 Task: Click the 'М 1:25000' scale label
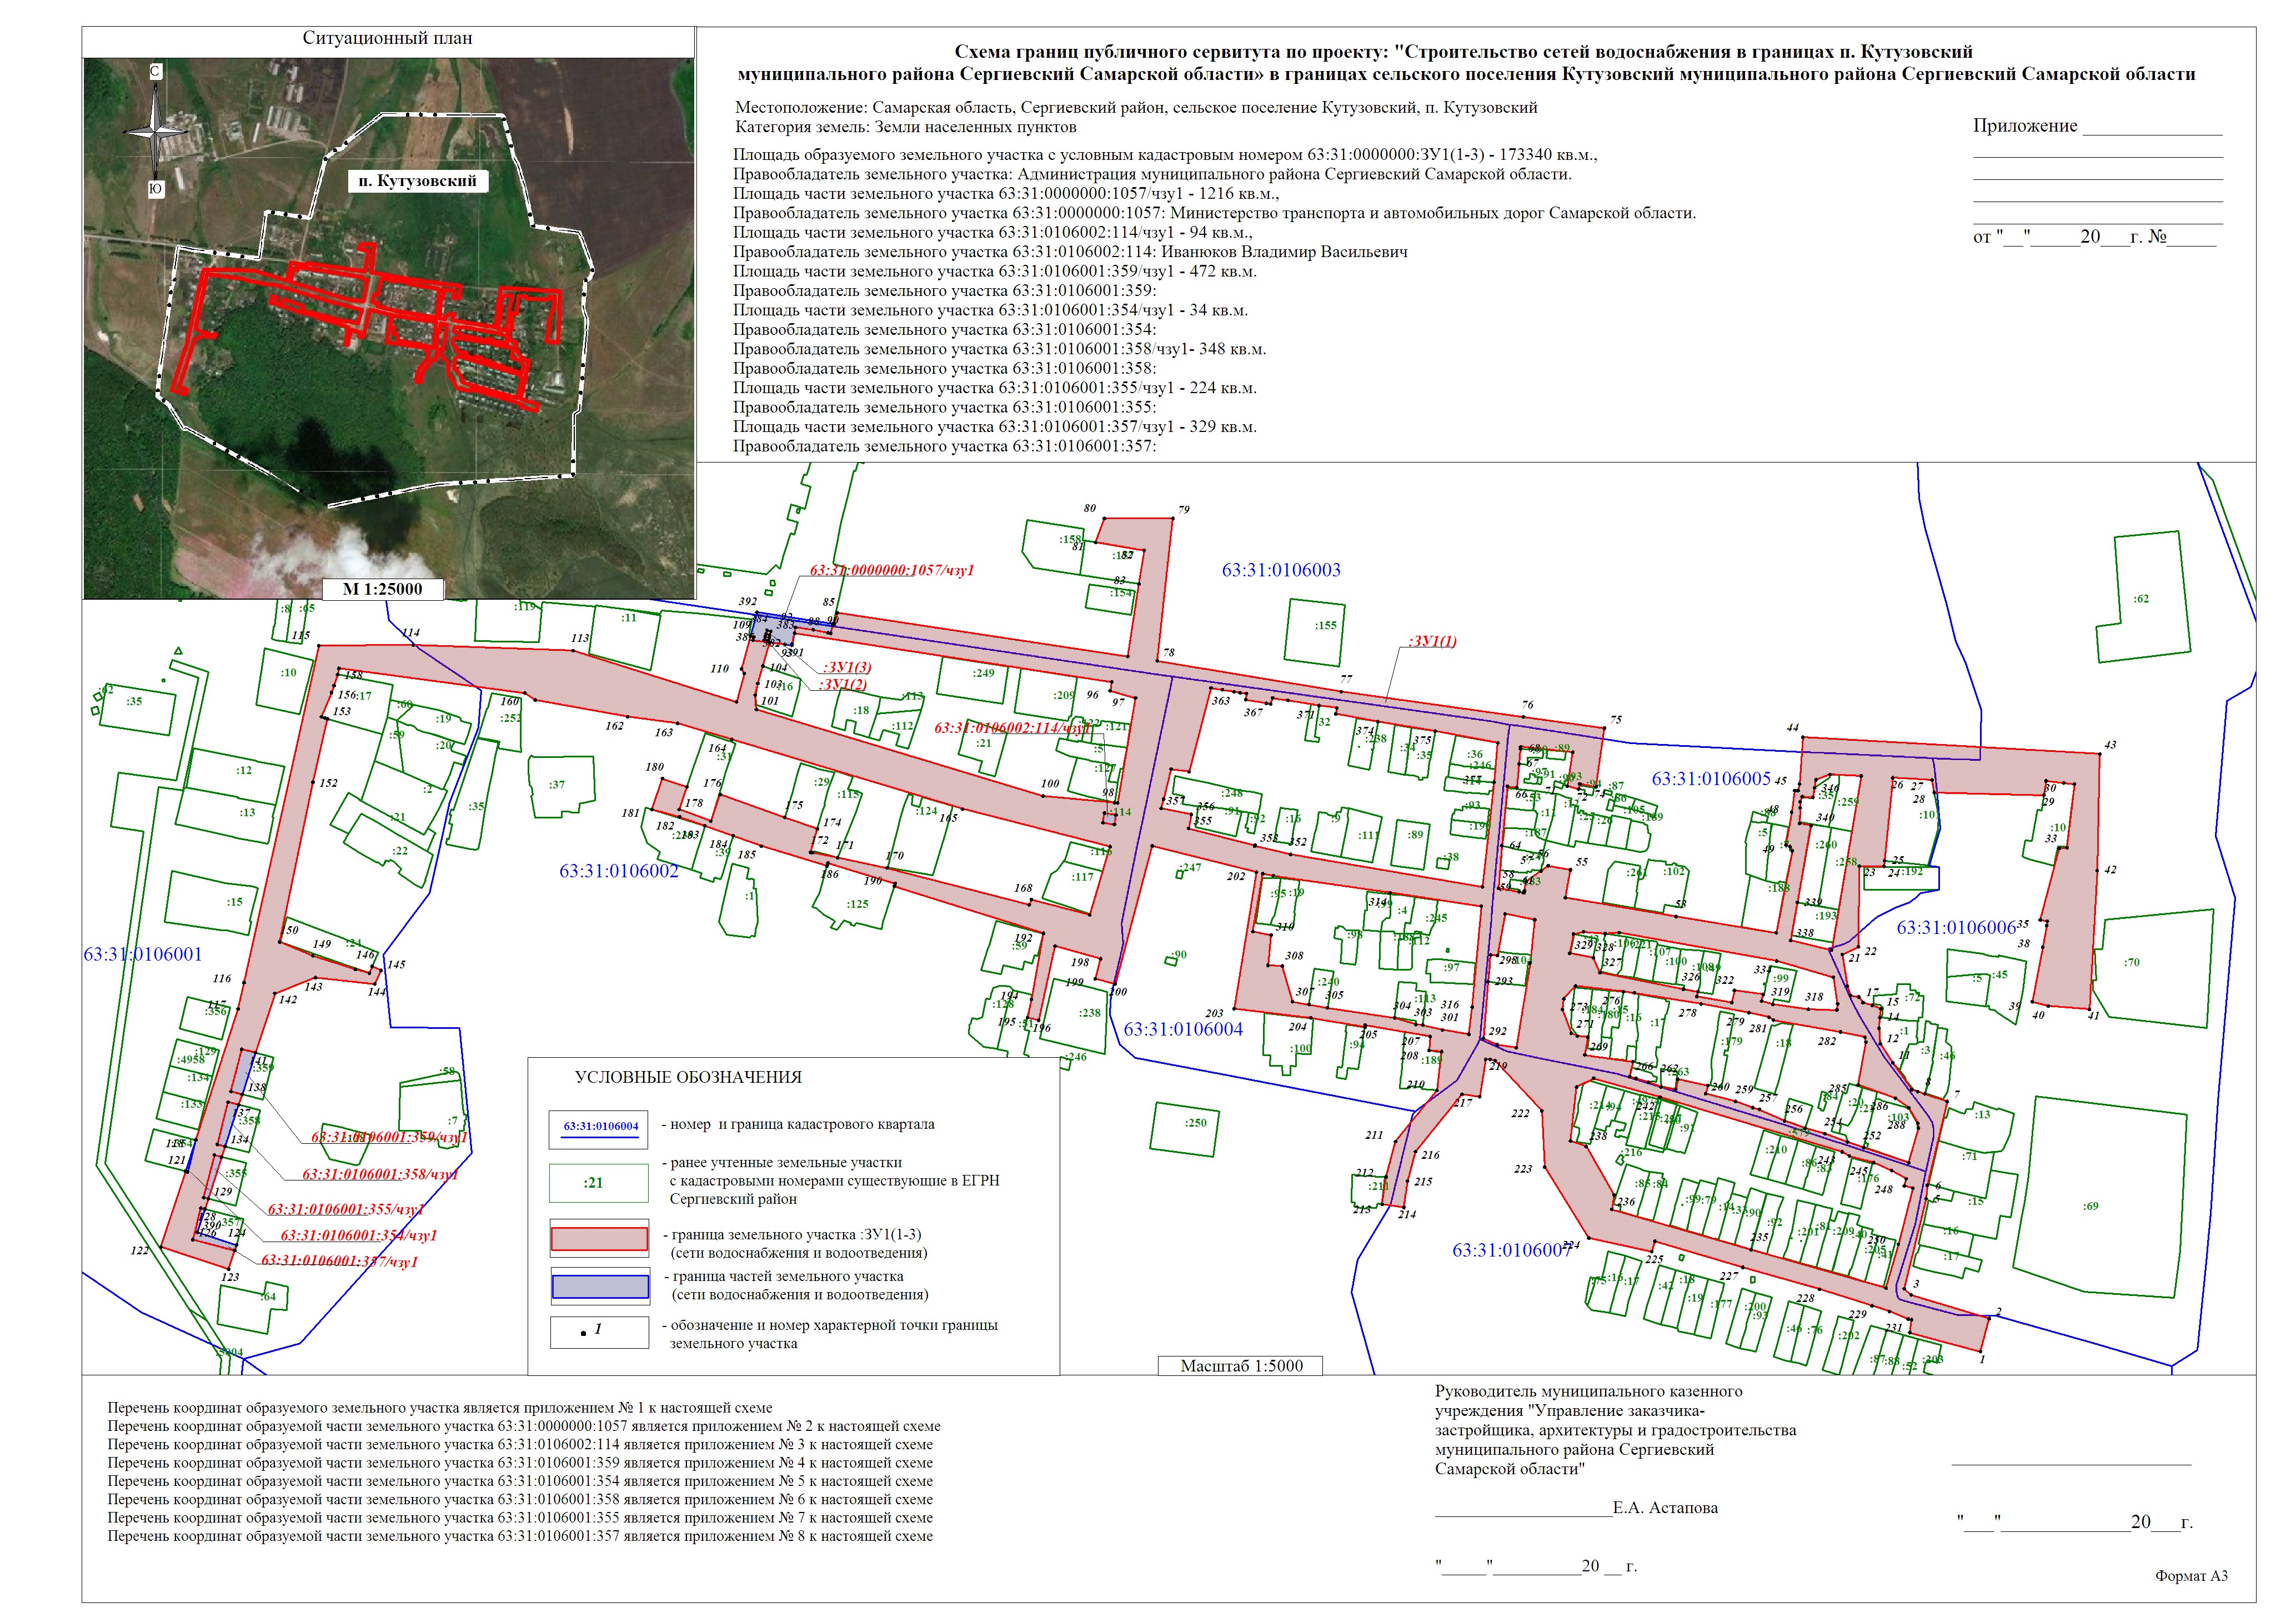coord(382,589)
